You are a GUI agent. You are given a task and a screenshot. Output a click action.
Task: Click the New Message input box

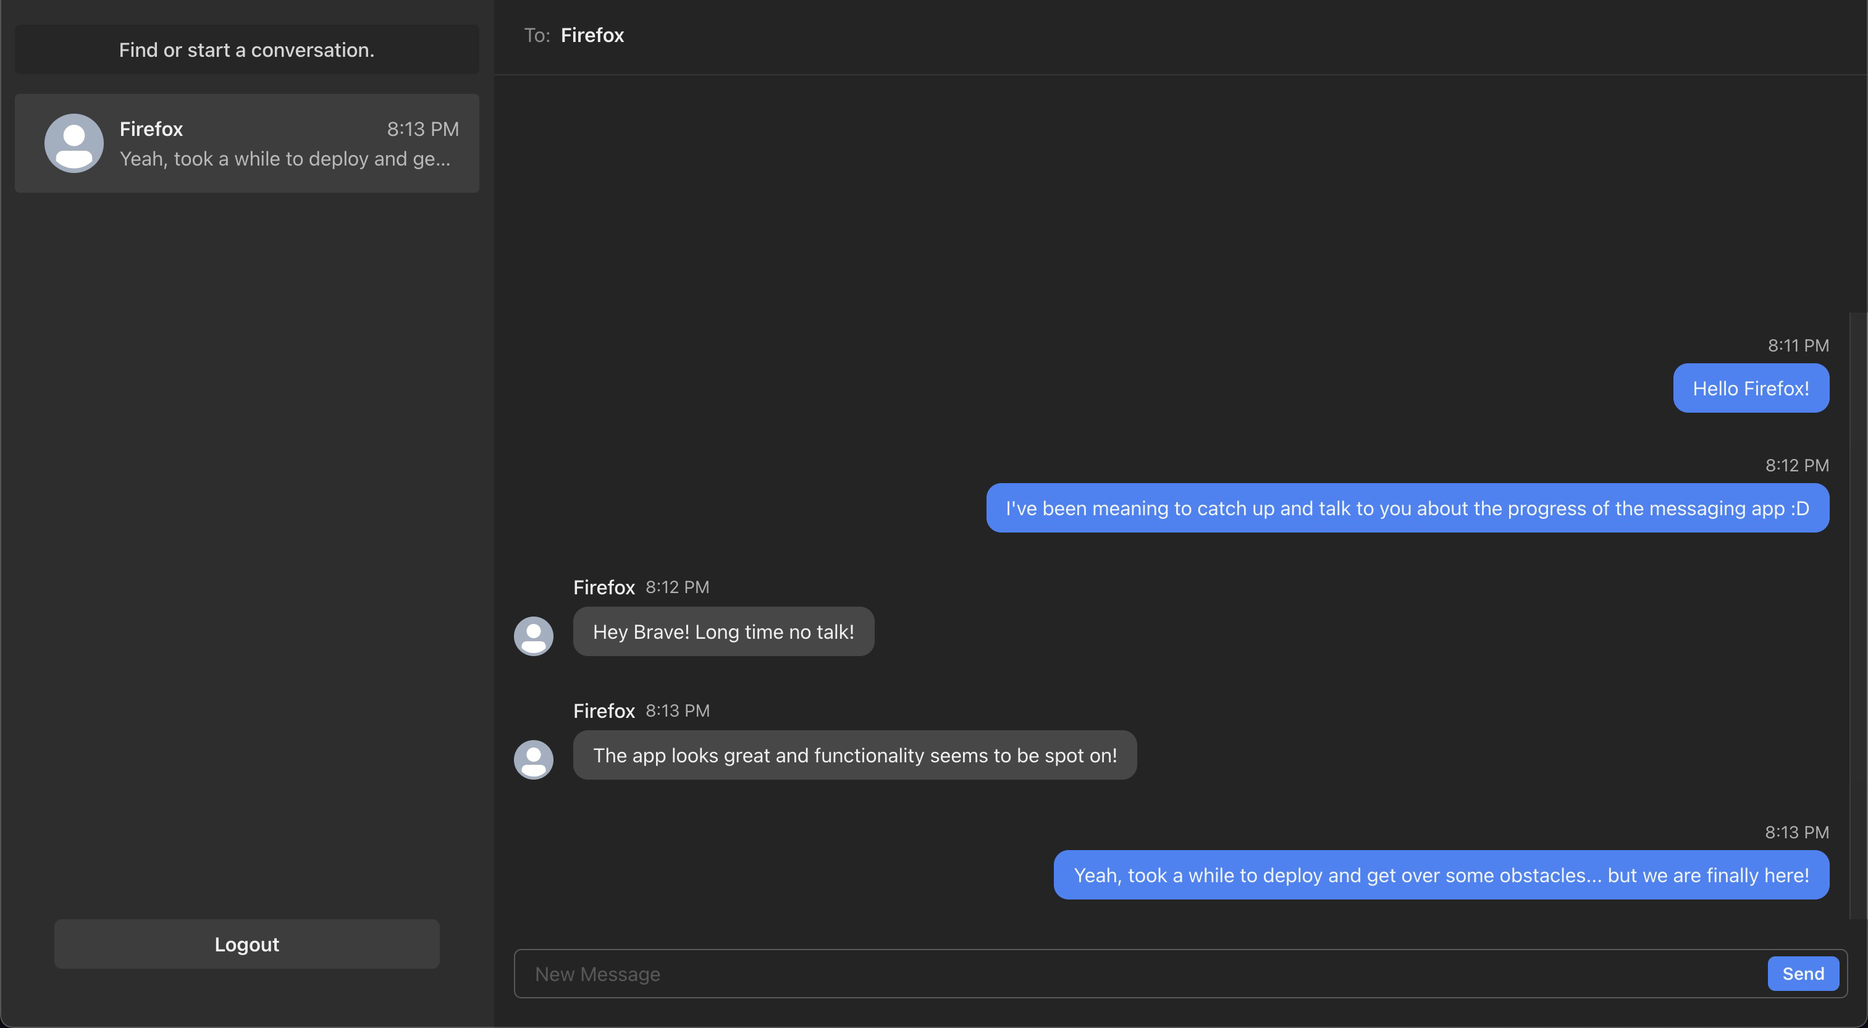pos(1015,974)
